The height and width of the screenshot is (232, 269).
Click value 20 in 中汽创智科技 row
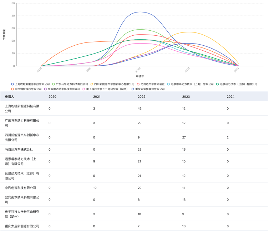(x=139, y=188)
